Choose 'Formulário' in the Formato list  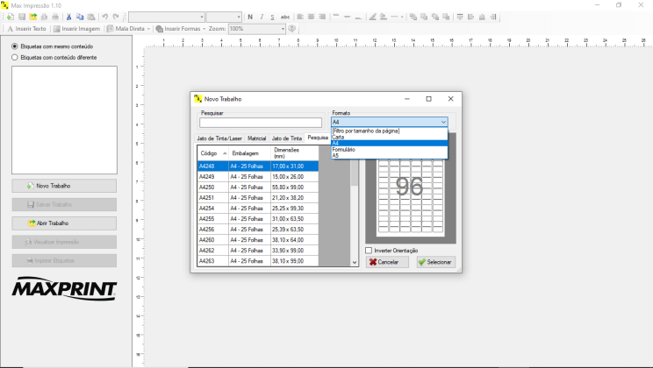click(390, 149)
